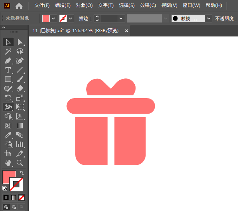Set paint mode to solid Color
The image size is (238, 211).
[6, 198]
